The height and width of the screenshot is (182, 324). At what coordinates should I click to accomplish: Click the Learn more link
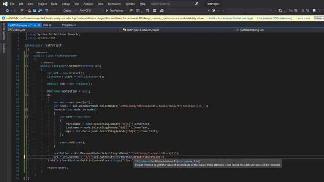click(x=303, y=18)
